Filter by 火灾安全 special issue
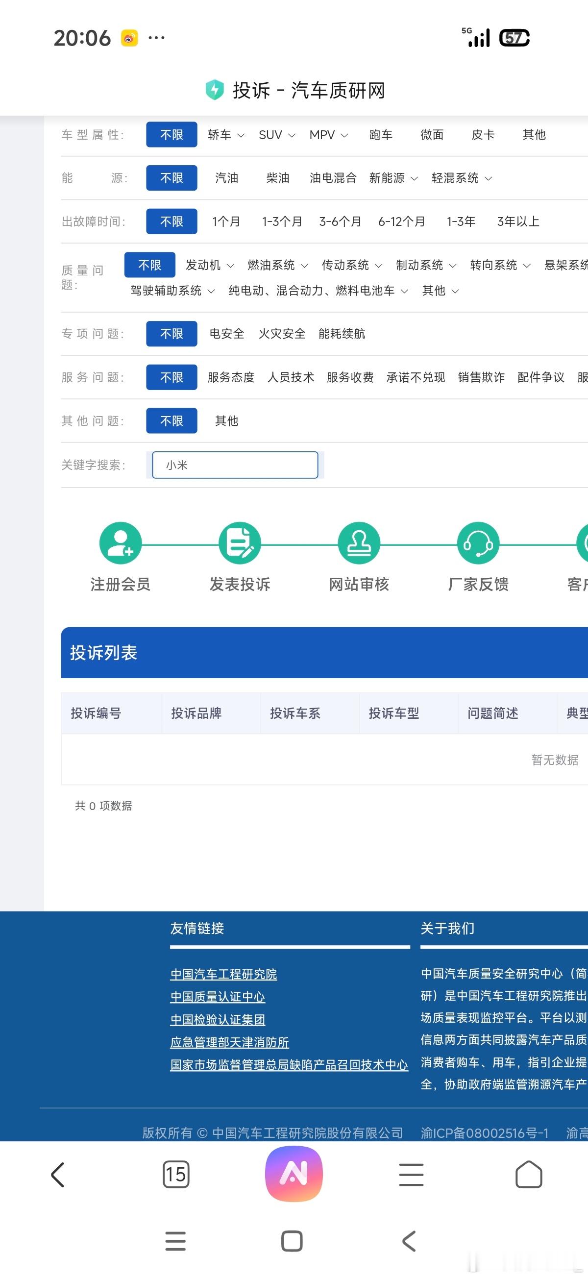The height and width of the screenshot is (1278, 588). [x=282, y=333]
